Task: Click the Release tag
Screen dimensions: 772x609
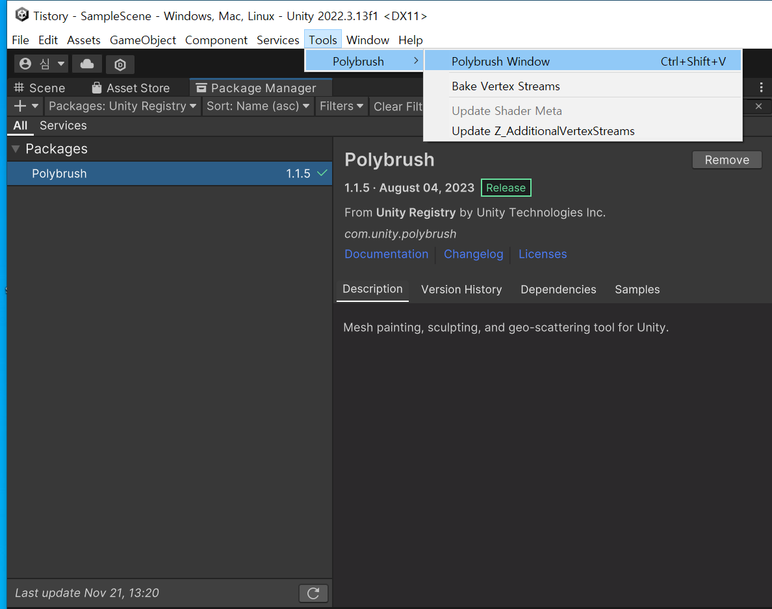Action: [506, 188]
